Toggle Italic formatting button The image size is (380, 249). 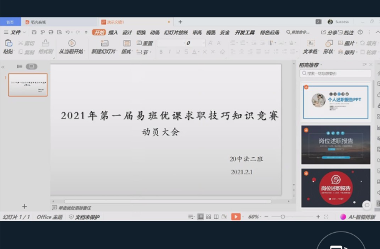(169, 52)
